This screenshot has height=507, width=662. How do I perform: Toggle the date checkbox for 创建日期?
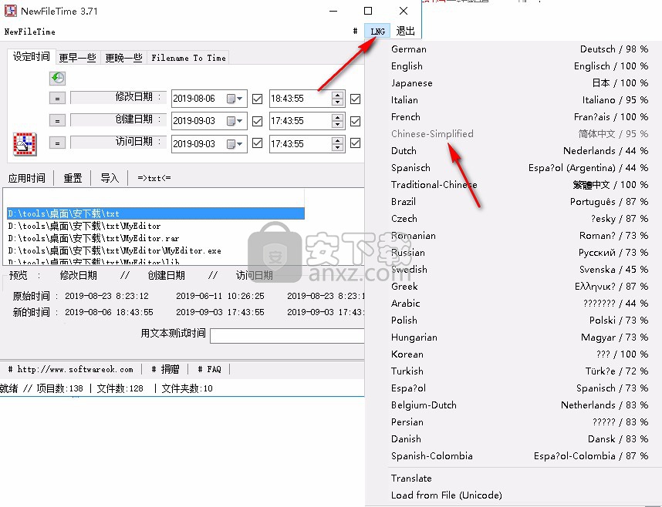coord(257,121)
